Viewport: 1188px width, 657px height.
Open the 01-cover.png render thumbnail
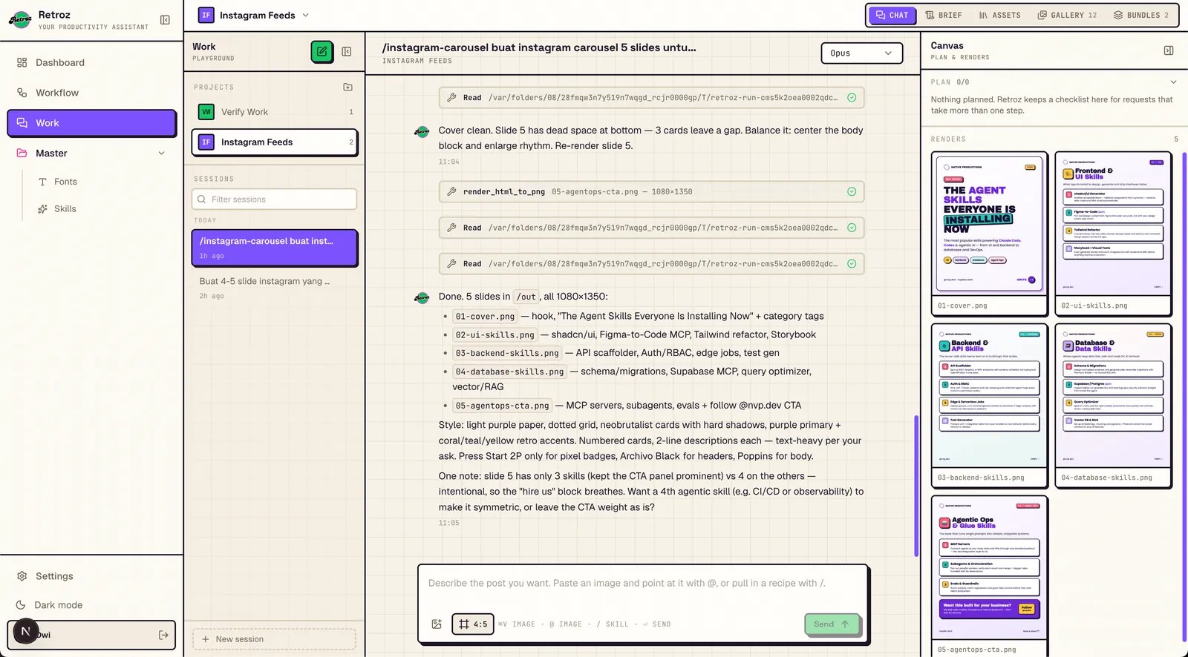[x=990, y=234]
